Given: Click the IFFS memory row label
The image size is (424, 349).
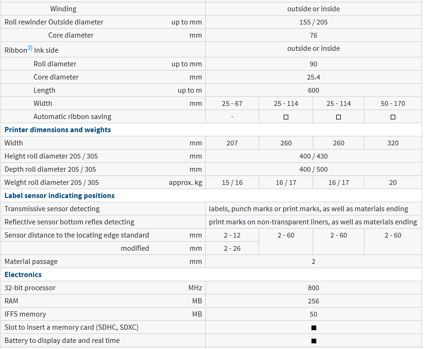Looking at the screenshot, I should coord(25,314).
